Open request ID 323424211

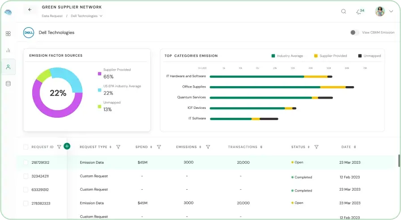click(40, 176)
